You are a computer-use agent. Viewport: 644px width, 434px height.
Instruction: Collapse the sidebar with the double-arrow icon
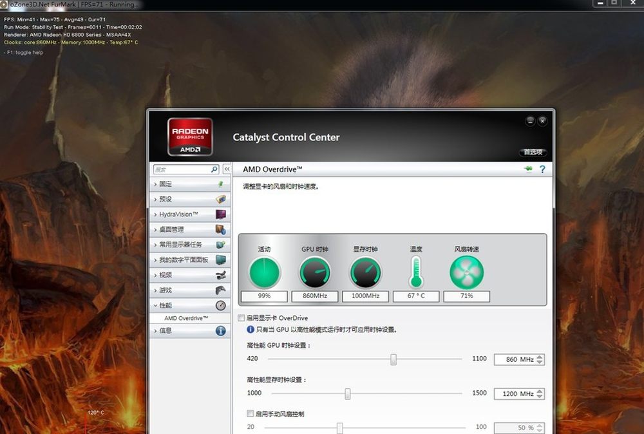(x=227, y=169)
